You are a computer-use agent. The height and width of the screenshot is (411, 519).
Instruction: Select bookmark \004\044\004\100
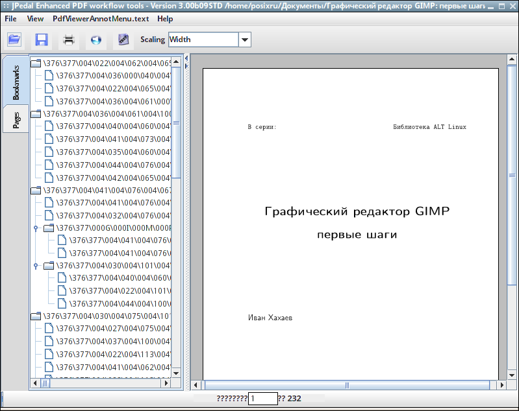tap(120, 303)
